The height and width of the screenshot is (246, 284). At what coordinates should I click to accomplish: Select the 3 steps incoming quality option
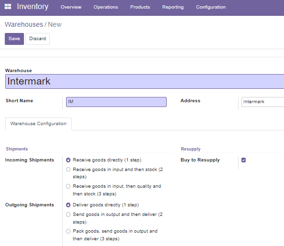pos(68,186)
